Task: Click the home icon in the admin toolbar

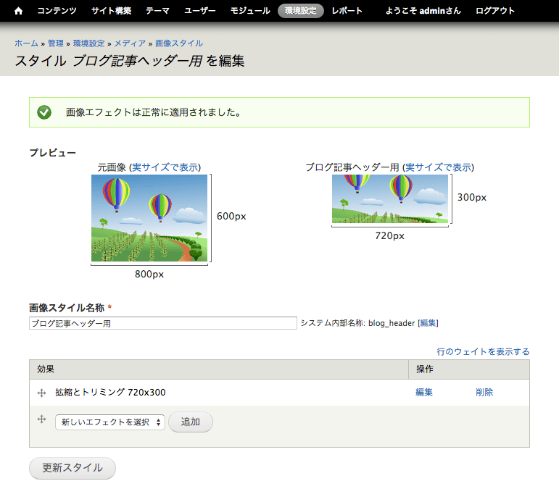Action: click(19, 11)
